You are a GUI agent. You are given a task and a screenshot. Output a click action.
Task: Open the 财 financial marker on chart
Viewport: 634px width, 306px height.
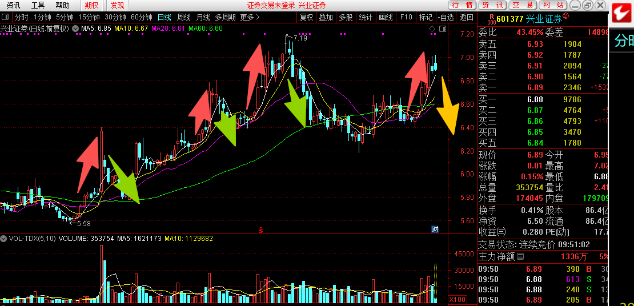click(x=435, y=230)
